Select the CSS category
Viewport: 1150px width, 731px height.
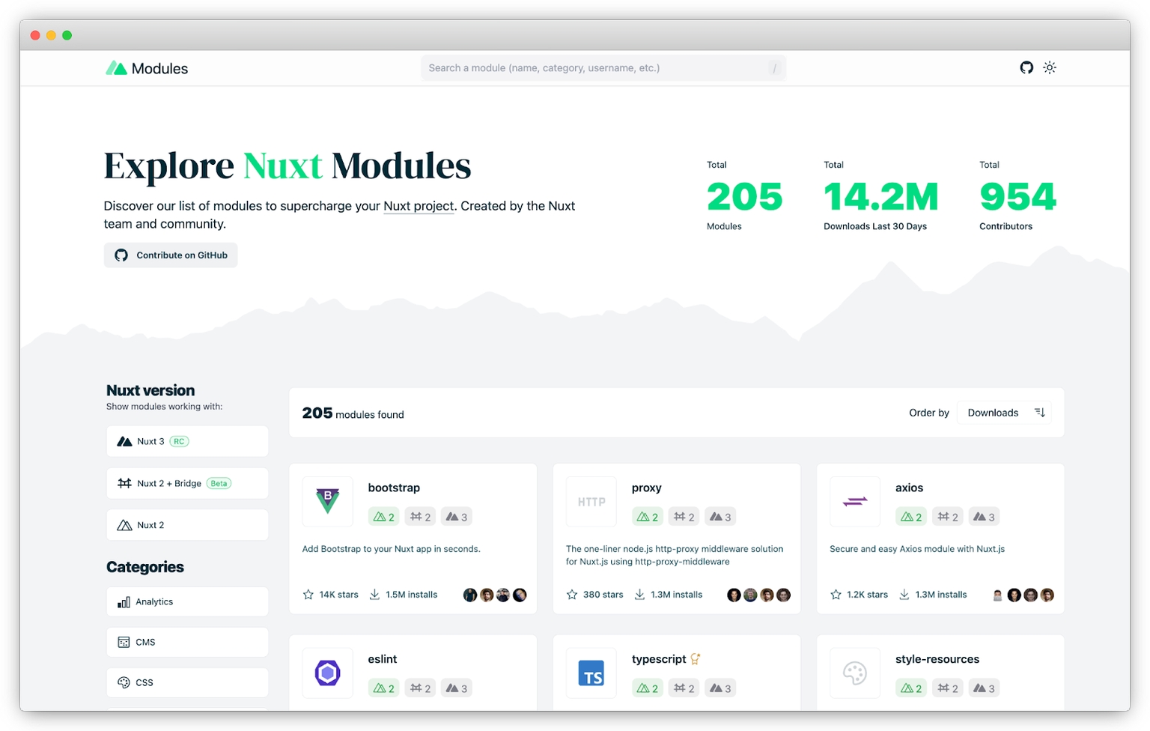click(x=187, y=682)
